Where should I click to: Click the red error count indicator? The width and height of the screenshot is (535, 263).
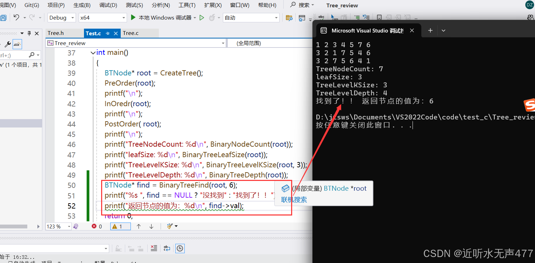97,226
